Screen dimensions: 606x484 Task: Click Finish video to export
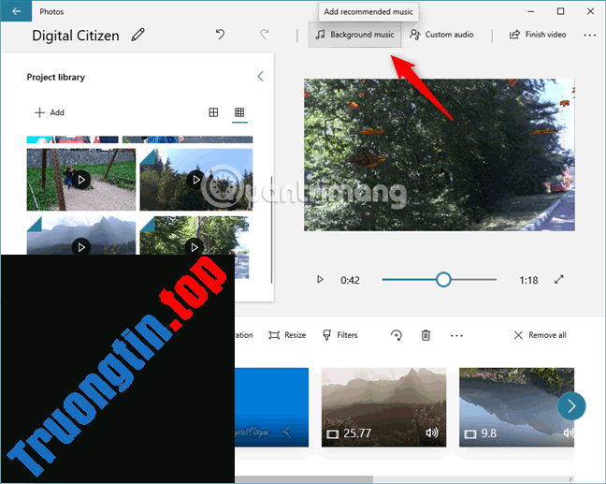(538, 35)
